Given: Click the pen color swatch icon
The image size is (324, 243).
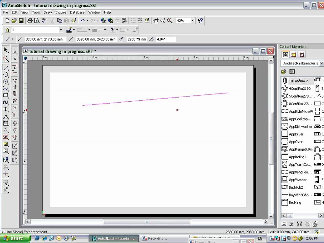Looking at the screenshot, I should click(69, 30).
